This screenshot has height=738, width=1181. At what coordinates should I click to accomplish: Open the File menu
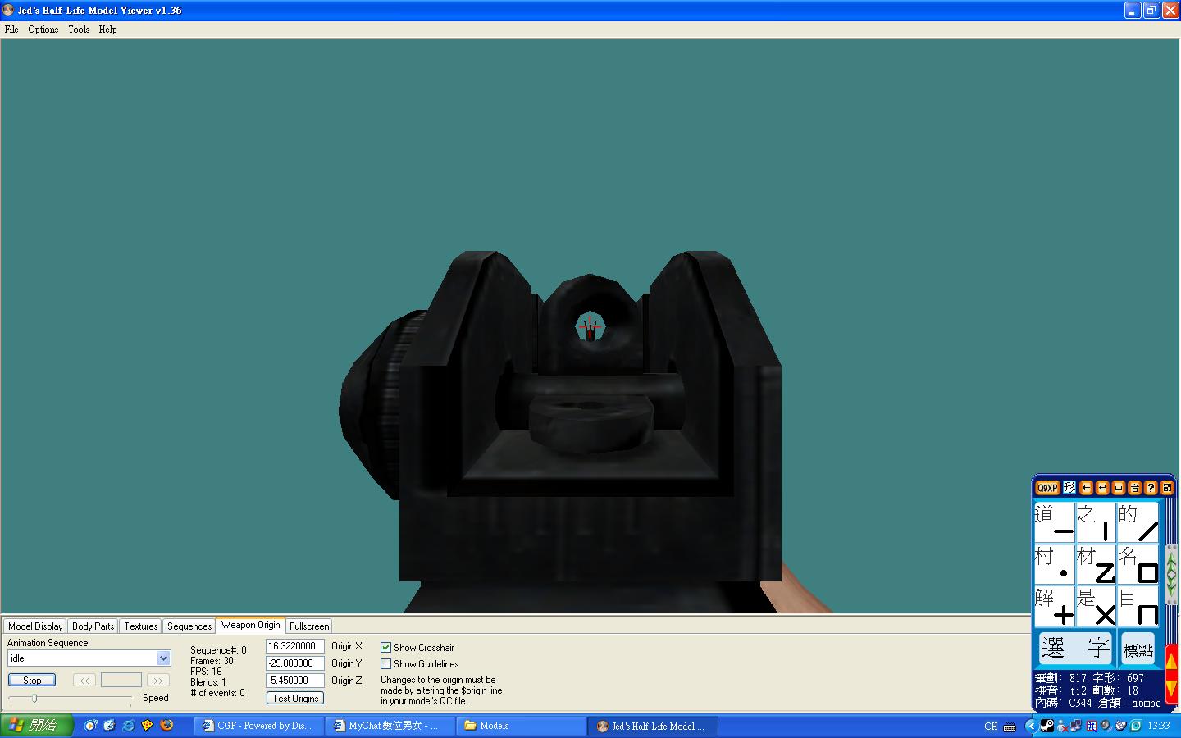tap(11, 30)
